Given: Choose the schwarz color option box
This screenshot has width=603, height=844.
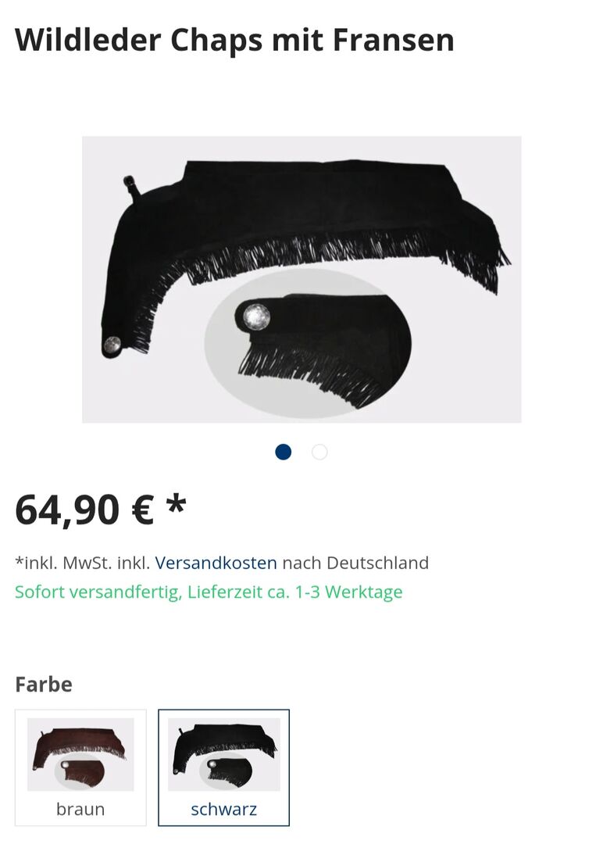Looking at the screenshot, I should point(223,767).
